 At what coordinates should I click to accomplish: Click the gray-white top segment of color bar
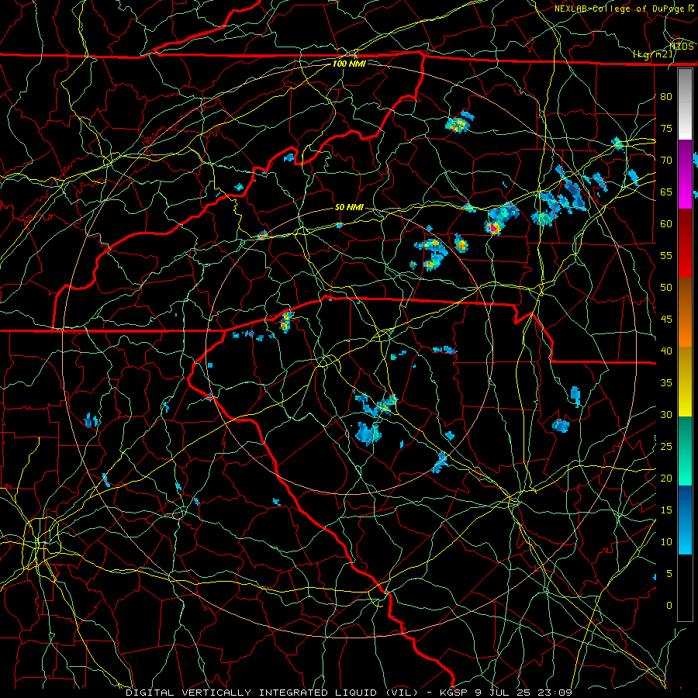click(685, 104)
